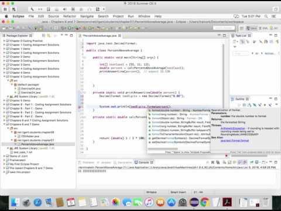Switch to the Declaration tab
The image size is (281, 211).
(x=123, y=162)
